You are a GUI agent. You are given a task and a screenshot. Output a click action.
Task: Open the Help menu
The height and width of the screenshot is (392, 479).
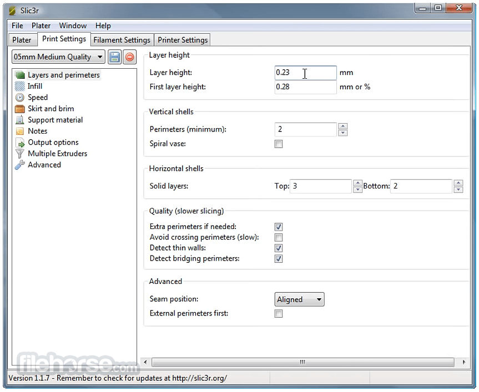[103, 26]
